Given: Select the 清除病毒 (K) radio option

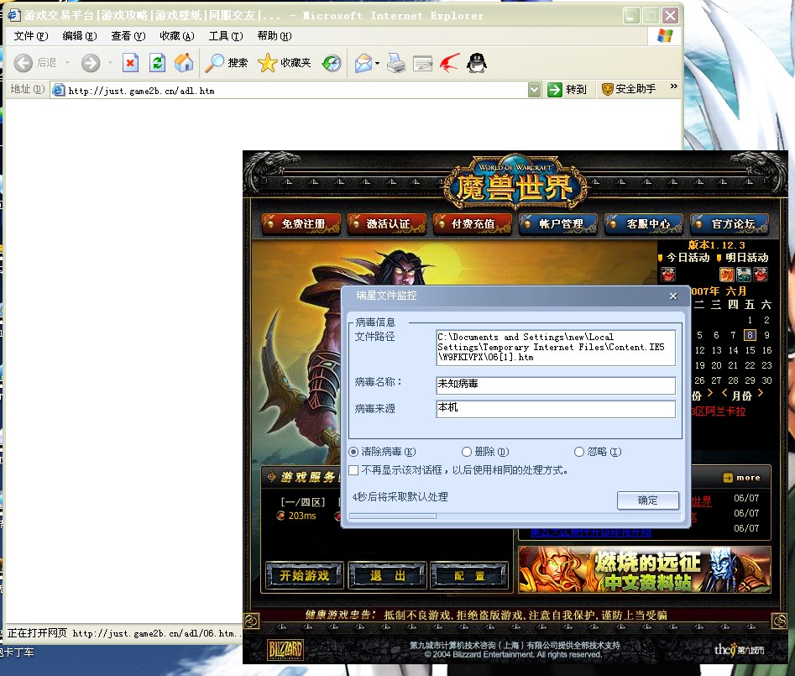Looking at the screenshot, I should pos(353,451).
